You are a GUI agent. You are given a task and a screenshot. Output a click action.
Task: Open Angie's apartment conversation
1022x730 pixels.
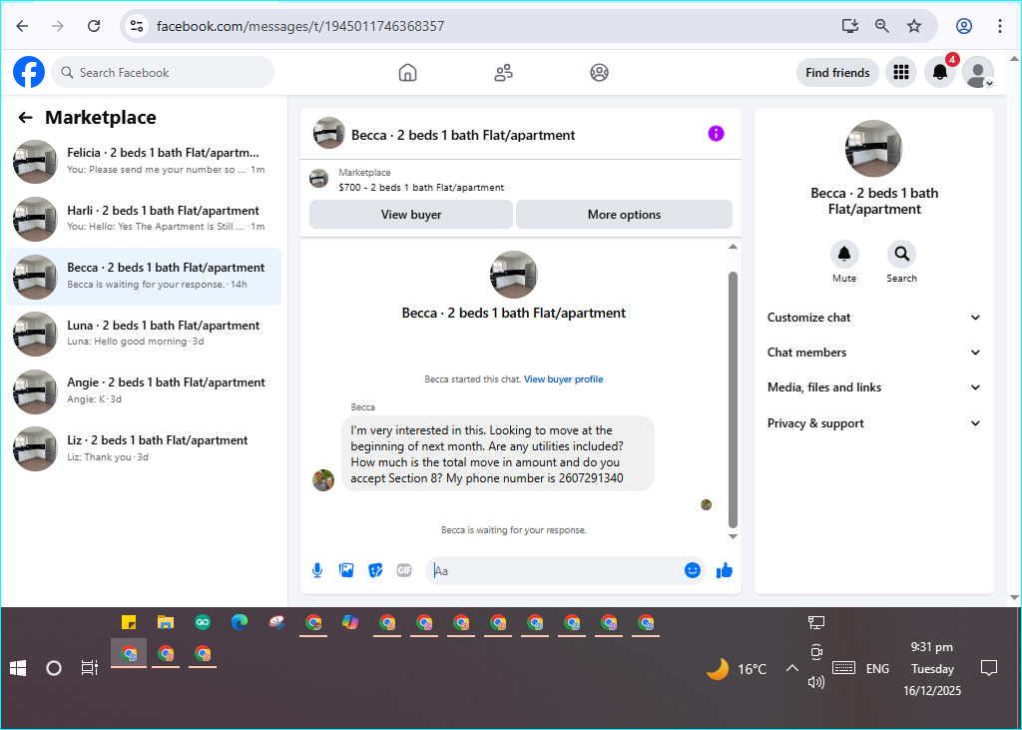[144, 390]
